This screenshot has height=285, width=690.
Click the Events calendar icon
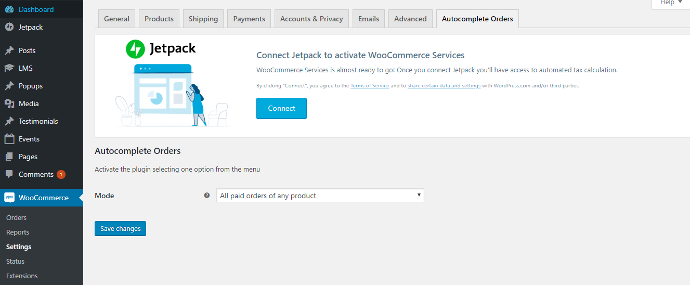tap(9, 139)
